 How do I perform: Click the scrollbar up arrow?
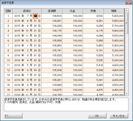pos(127,11)
